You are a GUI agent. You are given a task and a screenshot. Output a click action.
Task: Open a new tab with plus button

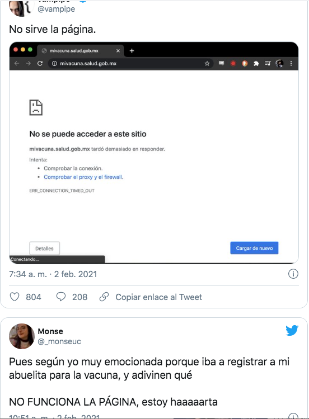(132, 51)
